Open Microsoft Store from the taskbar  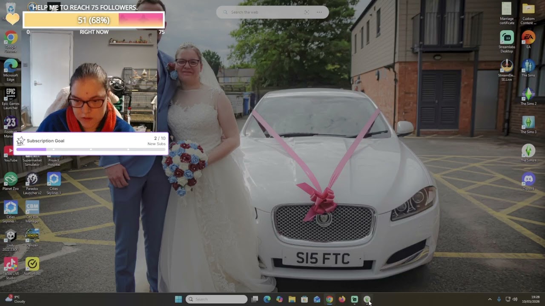click(x=304, y=299)
